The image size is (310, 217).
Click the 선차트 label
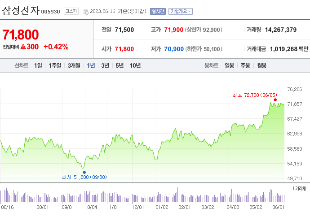(x=22, y=65)
